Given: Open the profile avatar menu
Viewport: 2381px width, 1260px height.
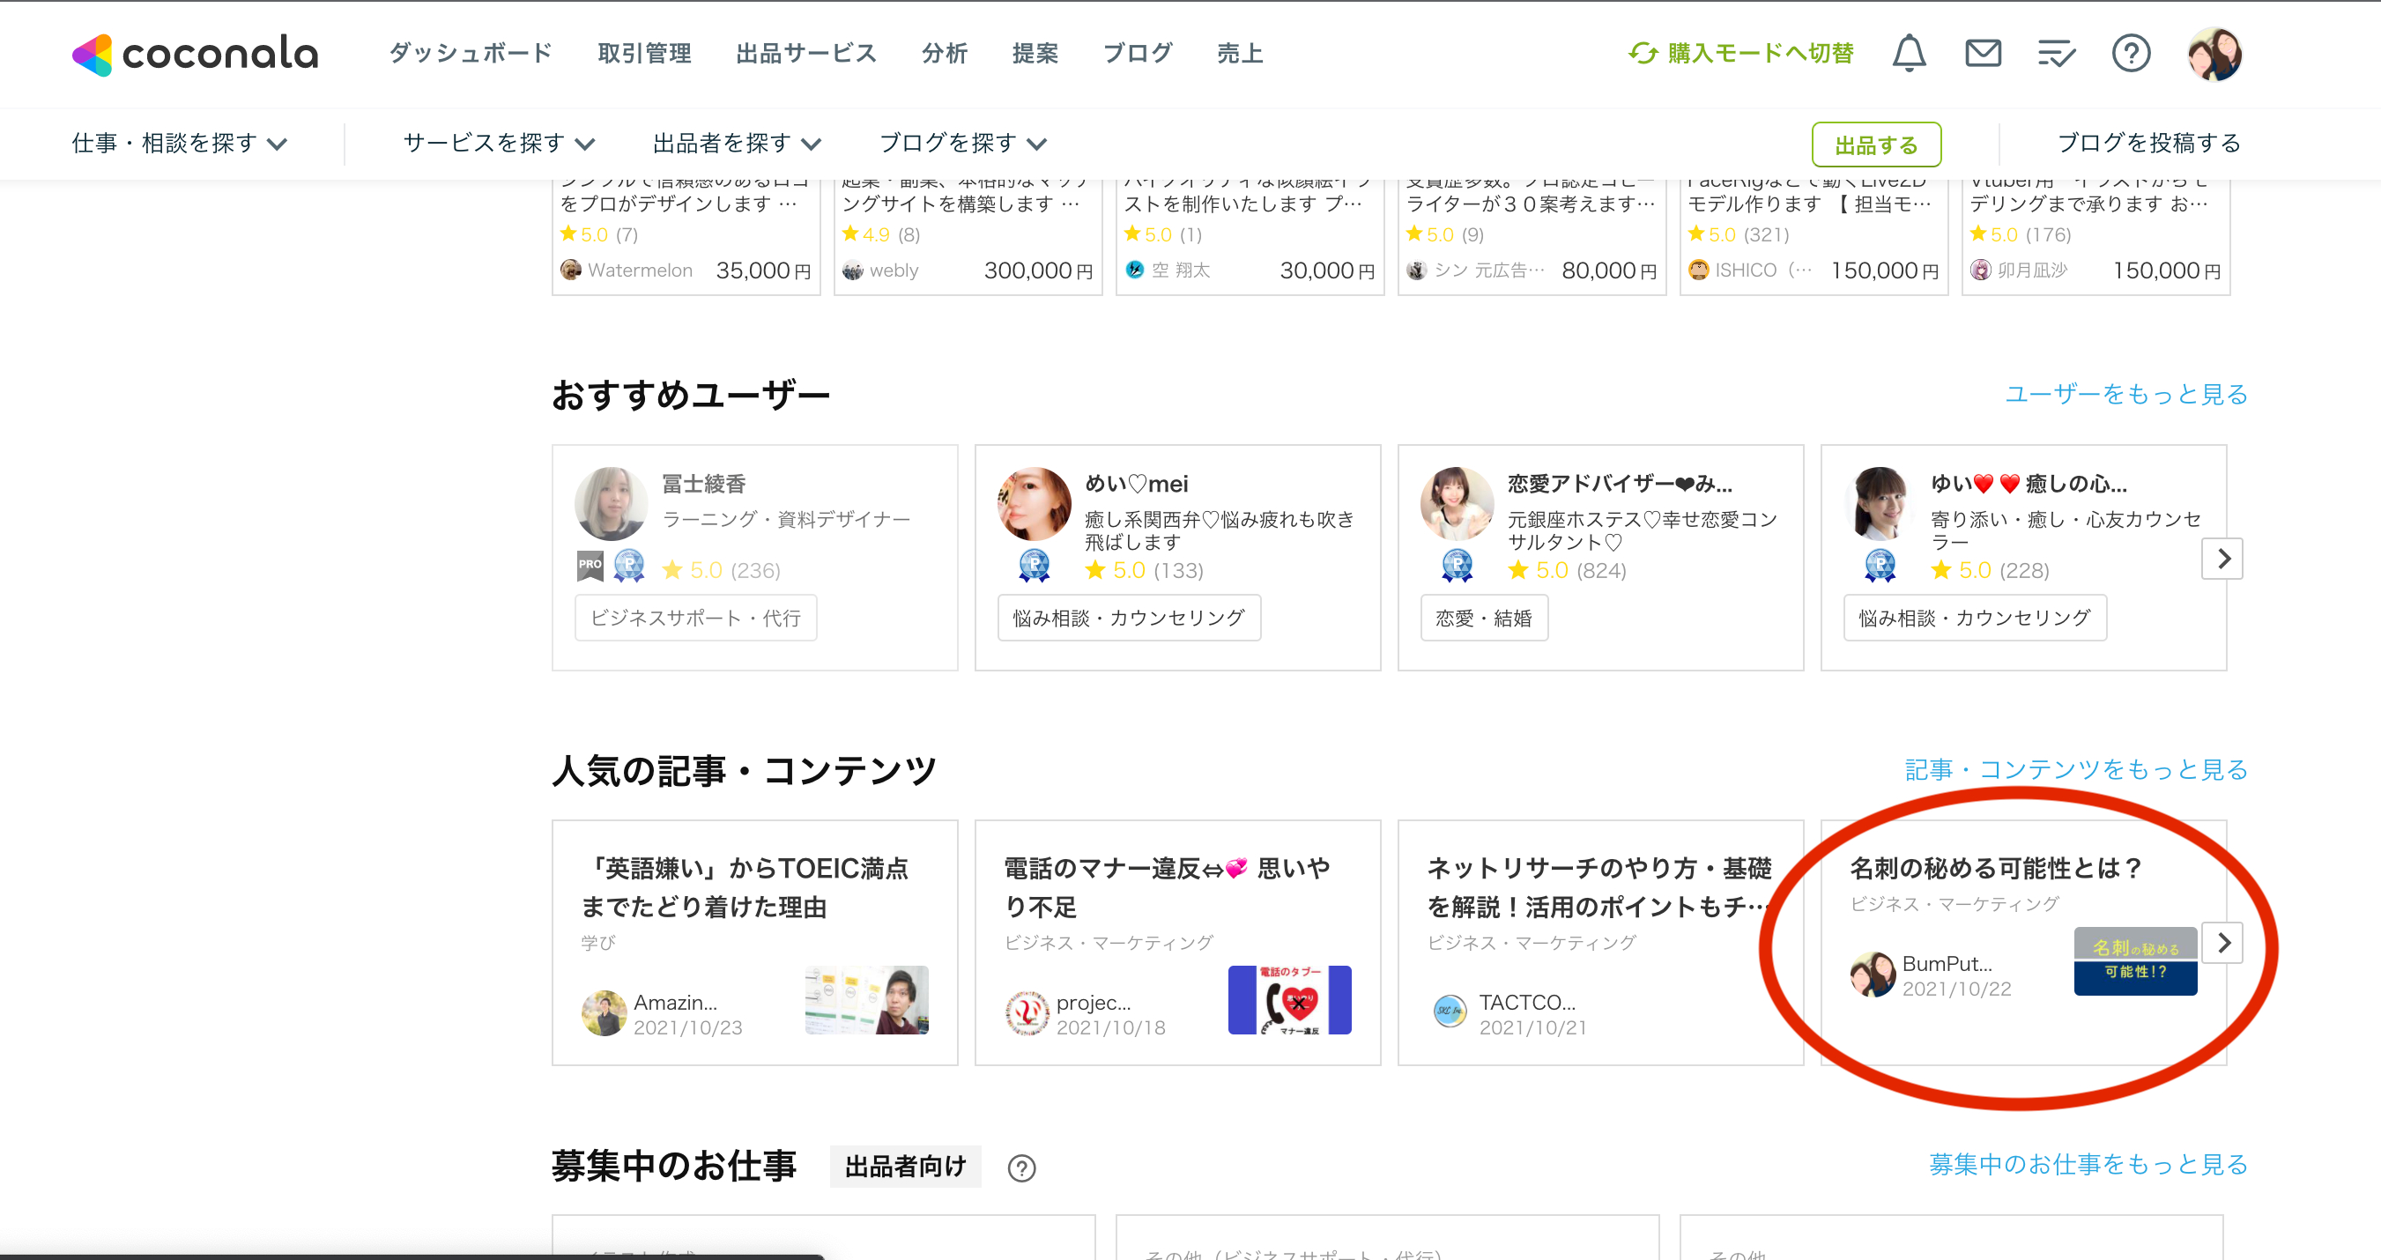Looking at the screenshot, I should point(2218,54).
